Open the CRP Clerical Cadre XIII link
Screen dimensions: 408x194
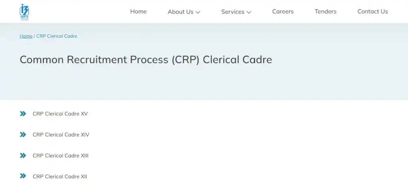pos(61,156)
